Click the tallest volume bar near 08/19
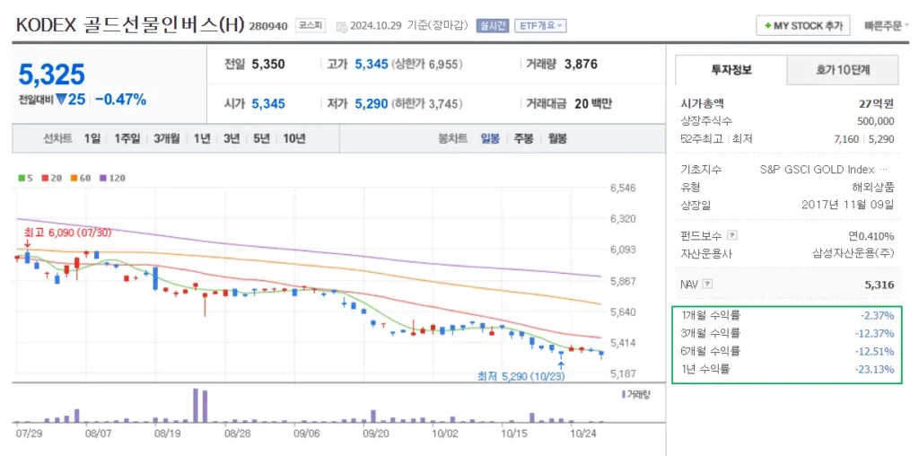919x456 pixels. point(197,405)
